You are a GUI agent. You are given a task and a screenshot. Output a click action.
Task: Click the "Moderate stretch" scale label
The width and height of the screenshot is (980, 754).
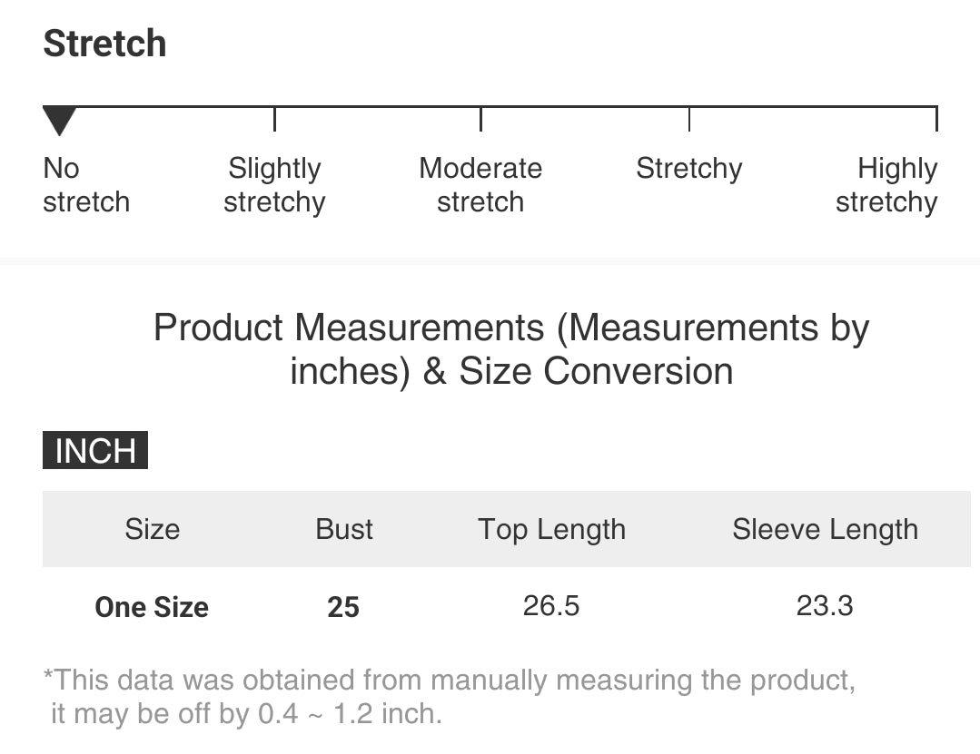480,185
